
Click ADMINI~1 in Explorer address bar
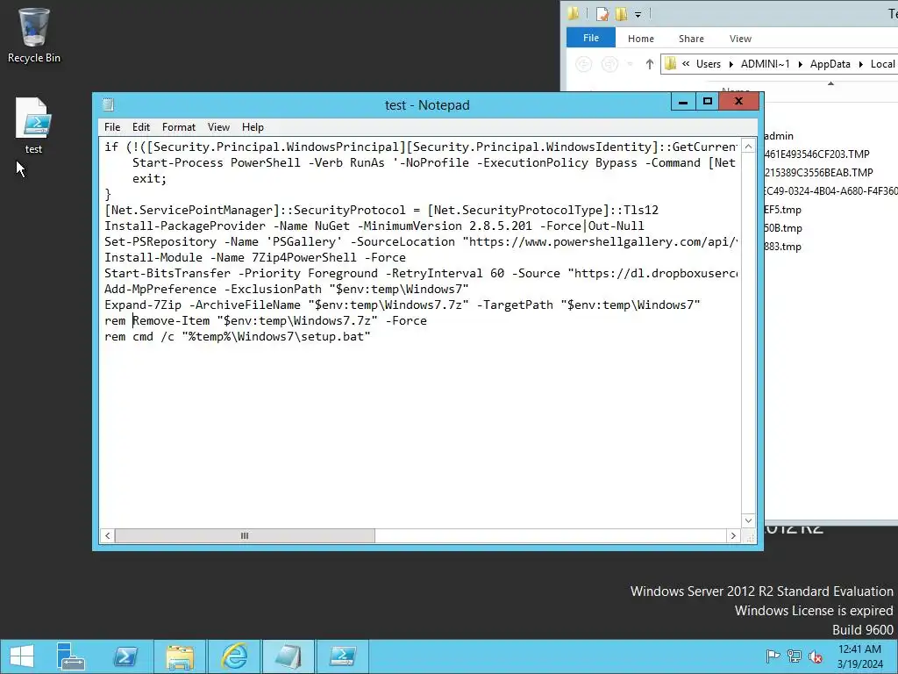click(765, 64)
